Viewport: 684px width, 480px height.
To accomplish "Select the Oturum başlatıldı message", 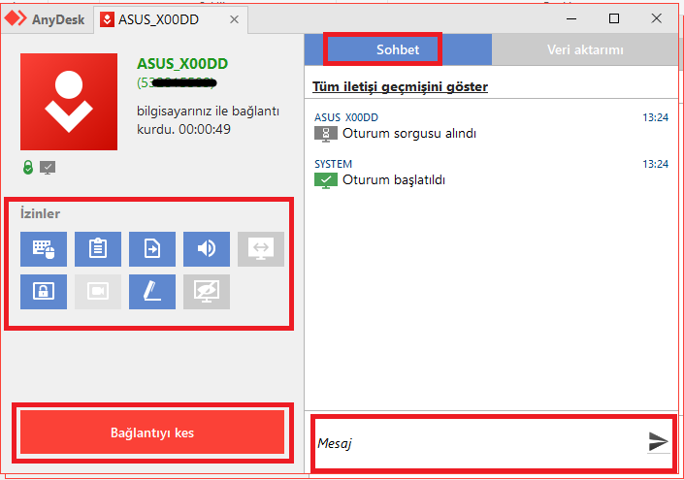I will (x=394, y=179).
